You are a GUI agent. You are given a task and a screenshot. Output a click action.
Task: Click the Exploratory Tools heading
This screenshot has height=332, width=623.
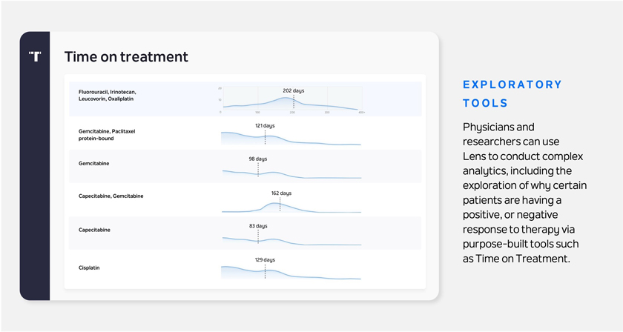click(x=512, y=93)
